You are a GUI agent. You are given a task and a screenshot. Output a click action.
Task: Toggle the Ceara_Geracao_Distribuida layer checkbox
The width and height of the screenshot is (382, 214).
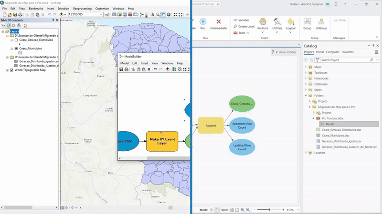pos(16,40)
